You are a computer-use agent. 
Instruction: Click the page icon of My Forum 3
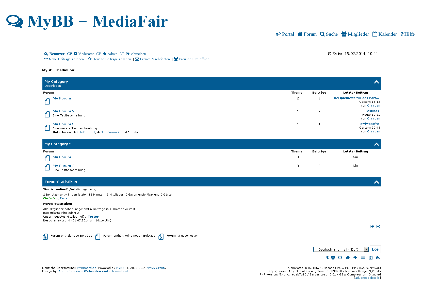47,128
